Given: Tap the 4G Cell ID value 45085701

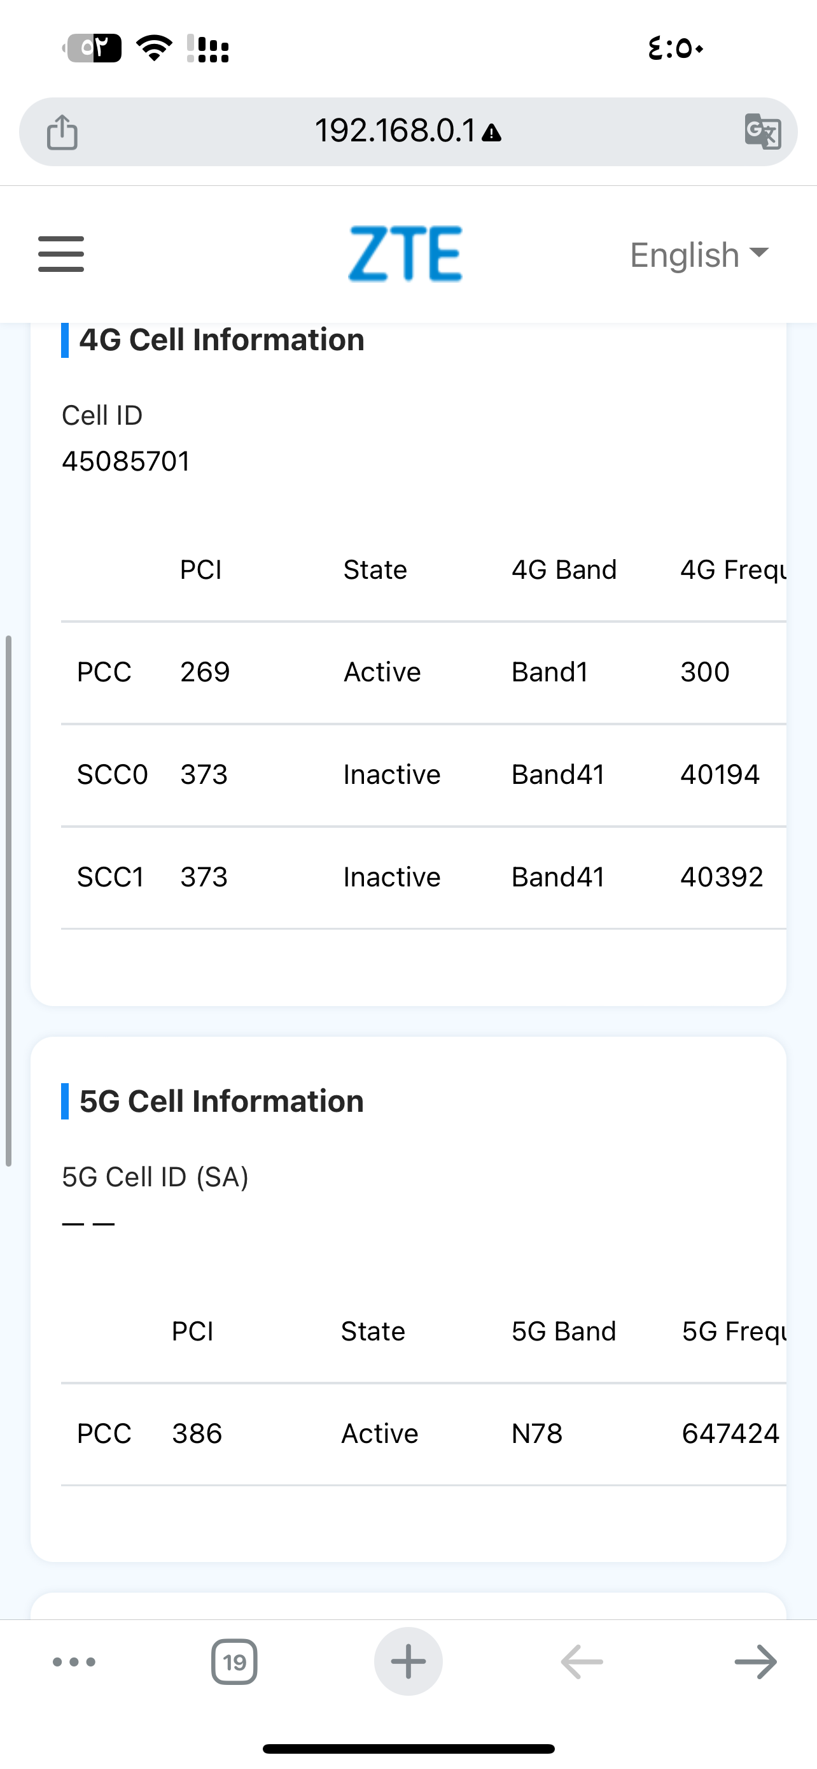Looking at the screenshot, I should pyautogui.click(x=126, y=462).
